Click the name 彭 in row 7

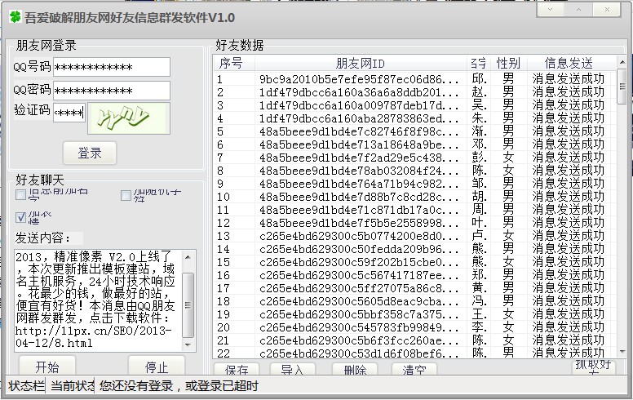click(479, 158)
